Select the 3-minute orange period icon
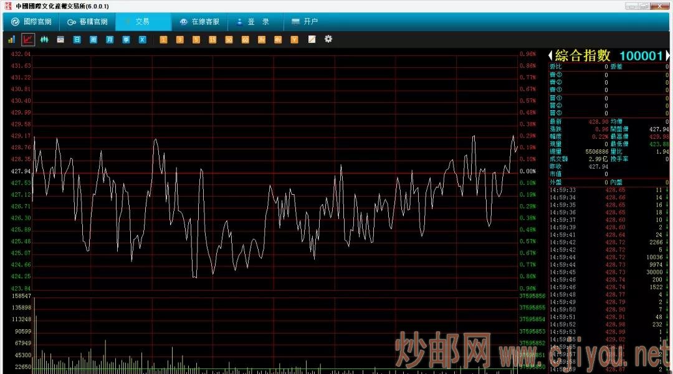673x374 pixels. click(179, 39)
